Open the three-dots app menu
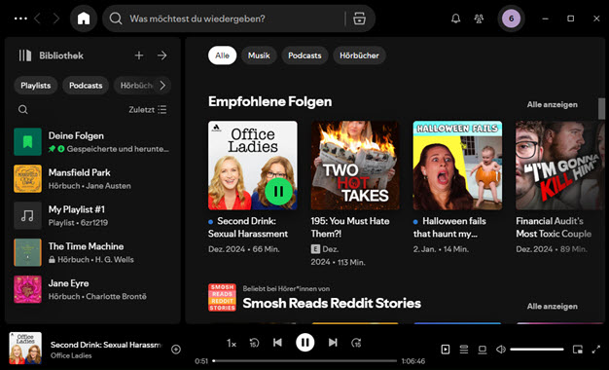Image resolution: width=609 pixels, height=370 pixels. click(20, 18)
